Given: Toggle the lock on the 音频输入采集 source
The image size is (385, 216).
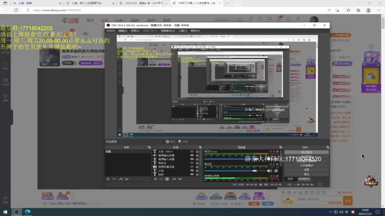Looking at the screenshot, I should point(197,159).
